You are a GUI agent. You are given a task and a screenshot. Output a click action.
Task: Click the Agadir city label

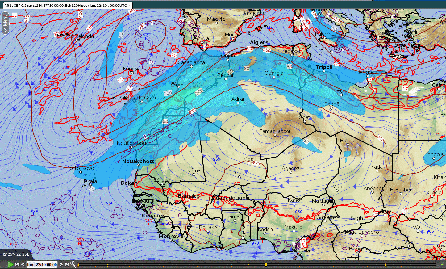point(179,83)
